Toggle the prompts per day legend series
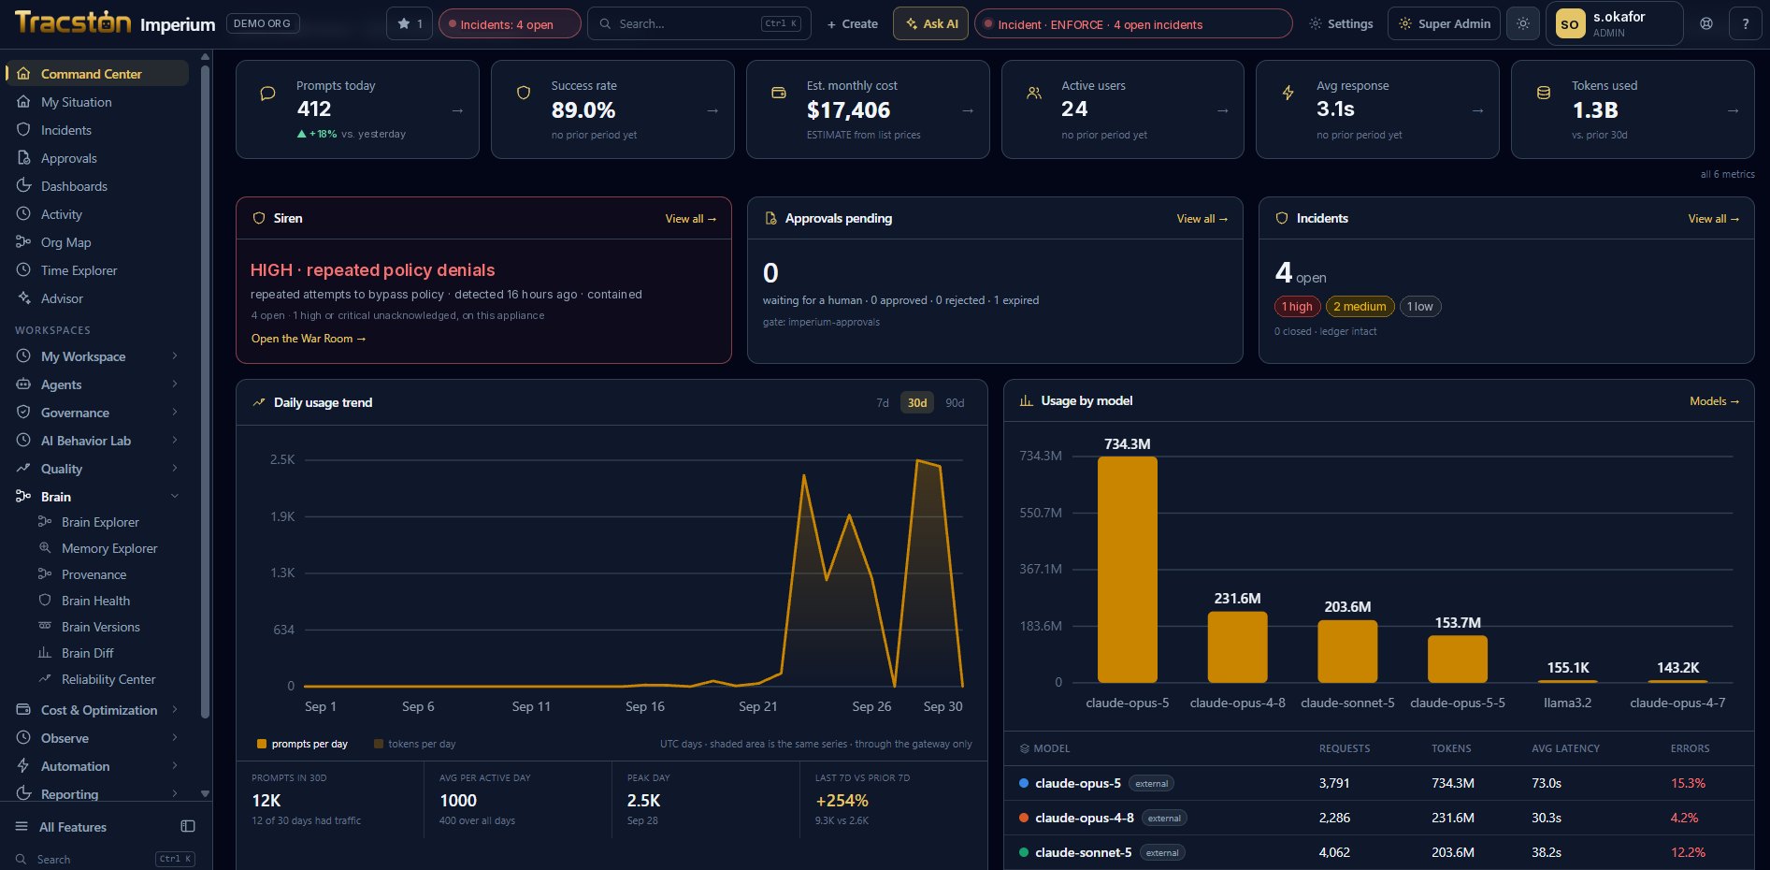 click(302, 744)
